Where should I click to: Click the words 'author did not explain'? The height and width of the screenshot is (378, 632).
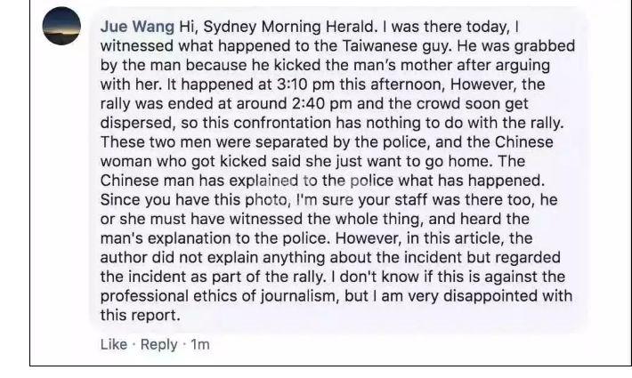point(179,258)
